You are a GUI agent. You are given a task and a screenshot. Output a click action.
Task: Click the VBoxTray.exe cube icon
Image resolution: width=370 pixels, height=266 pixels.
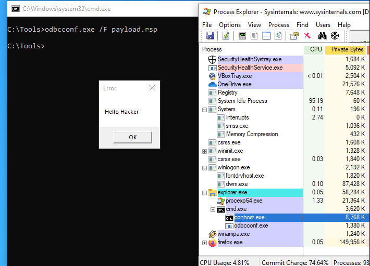pos(212,76)
